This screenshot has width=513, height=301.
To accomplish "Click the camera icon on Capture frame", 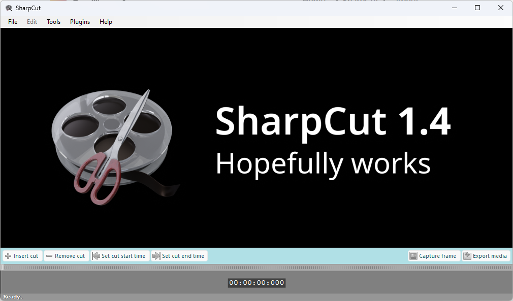I will point(414,256).
